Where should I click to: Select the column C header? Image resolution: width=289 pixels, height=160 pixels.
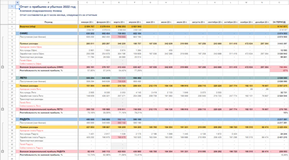coord(87,2)
